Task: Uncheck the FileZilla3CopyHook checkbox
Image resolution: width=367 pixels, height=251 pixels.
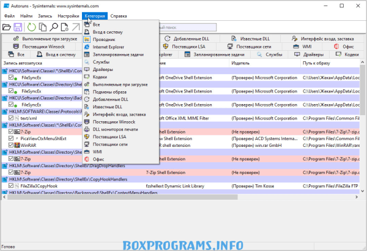Action: [x=11, y=185]
